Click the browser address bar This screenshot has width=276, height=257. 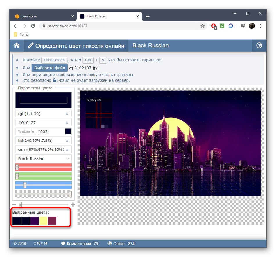pos(123,26)
